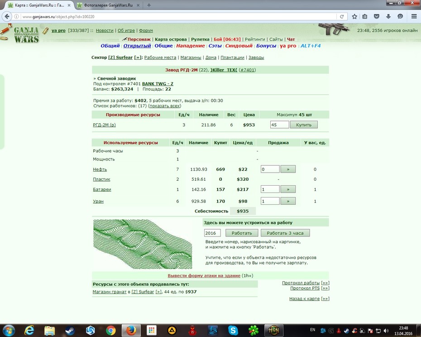Viewport: 421px width, 337px height.
Task: Go back via Назад к карте link
Action: [305, 298]
